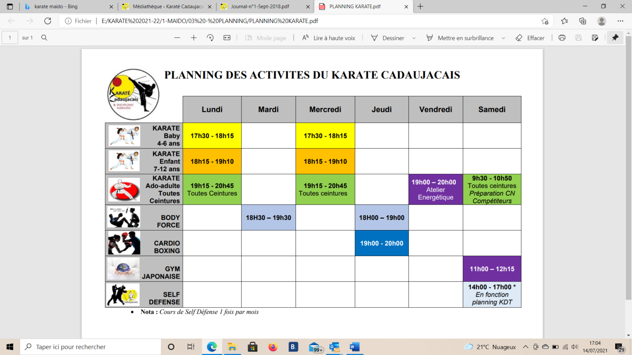632x355 pixels.
Task: Zoom out the PDF with the minus icon
Action: (x=177, y=38)
